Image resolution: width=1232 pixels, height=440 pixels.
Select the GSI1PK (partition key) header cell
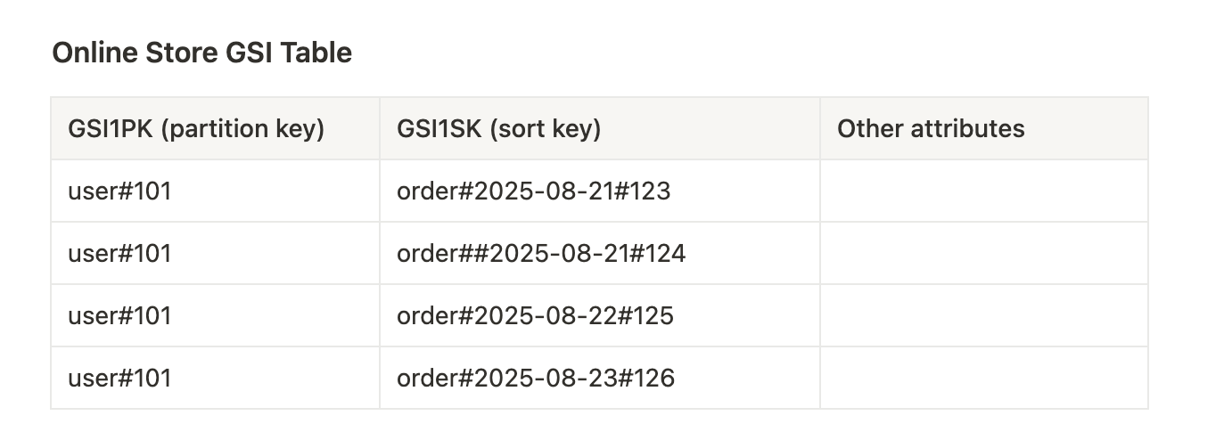tap(215, 129)
